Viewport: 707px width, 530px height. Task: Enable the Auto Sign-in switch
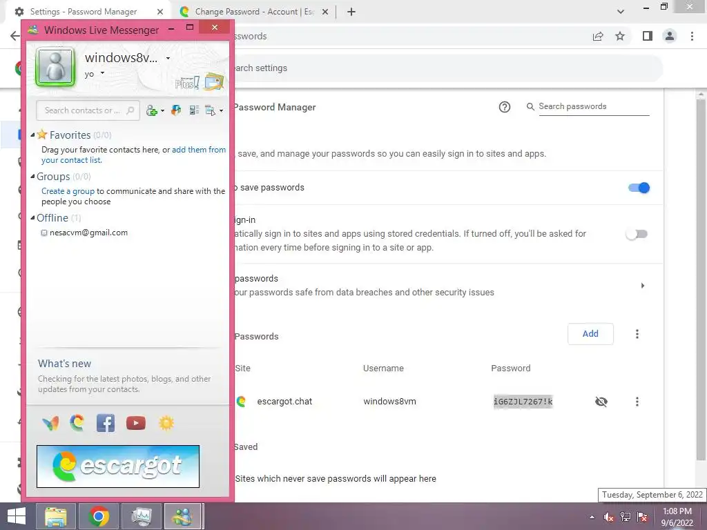(x=637, y=234)
